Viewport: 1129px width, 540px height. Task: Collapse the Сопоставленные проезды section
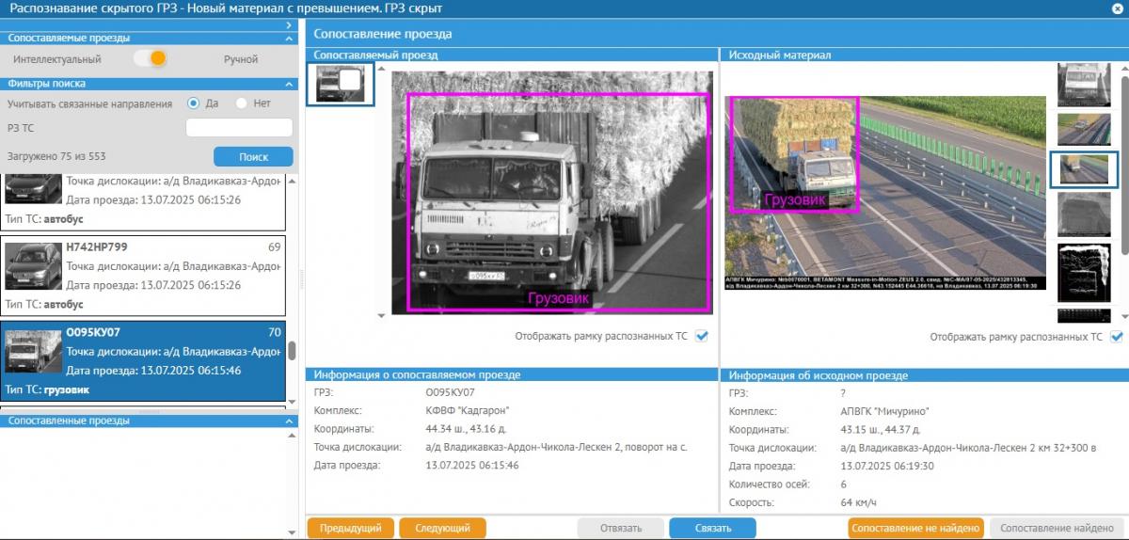[289, 421]
